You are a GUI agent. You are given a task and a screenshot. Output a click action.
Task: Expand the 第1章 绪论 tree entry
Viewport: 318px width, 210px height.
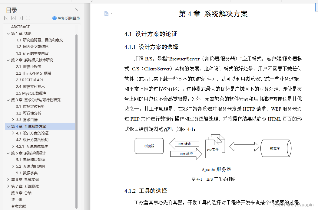pos(8,33)
